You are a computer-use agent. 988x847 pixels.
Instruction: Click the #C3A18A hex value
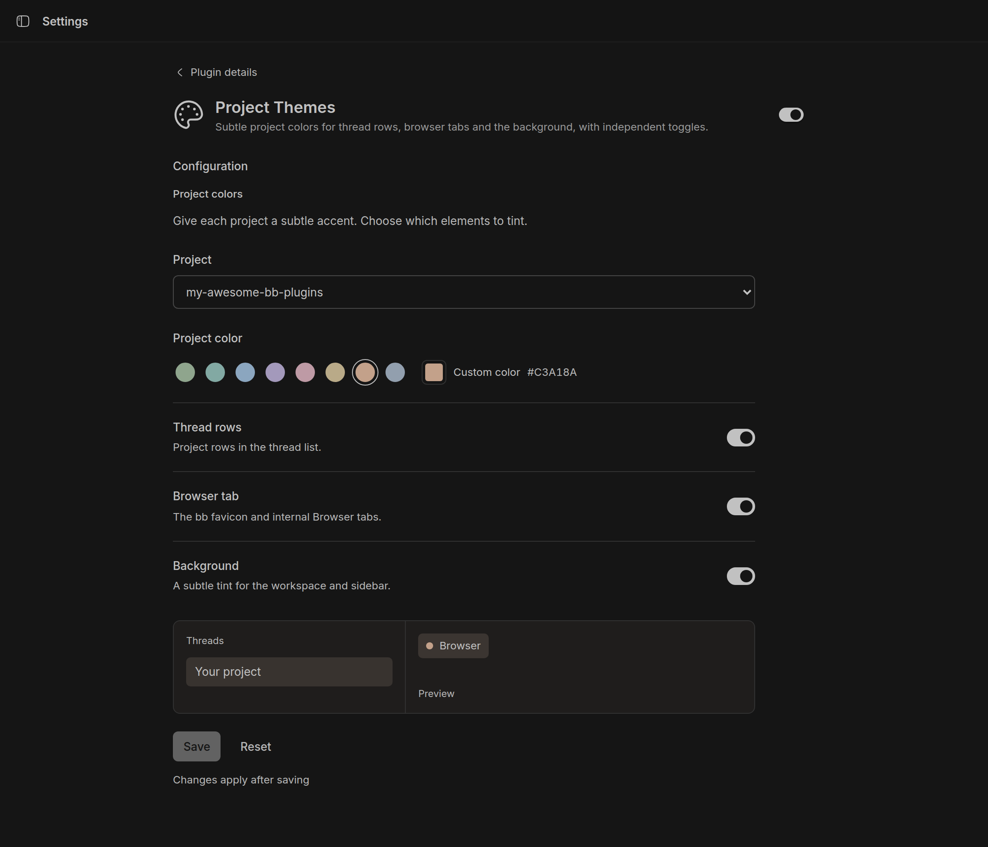coord(552,372)
